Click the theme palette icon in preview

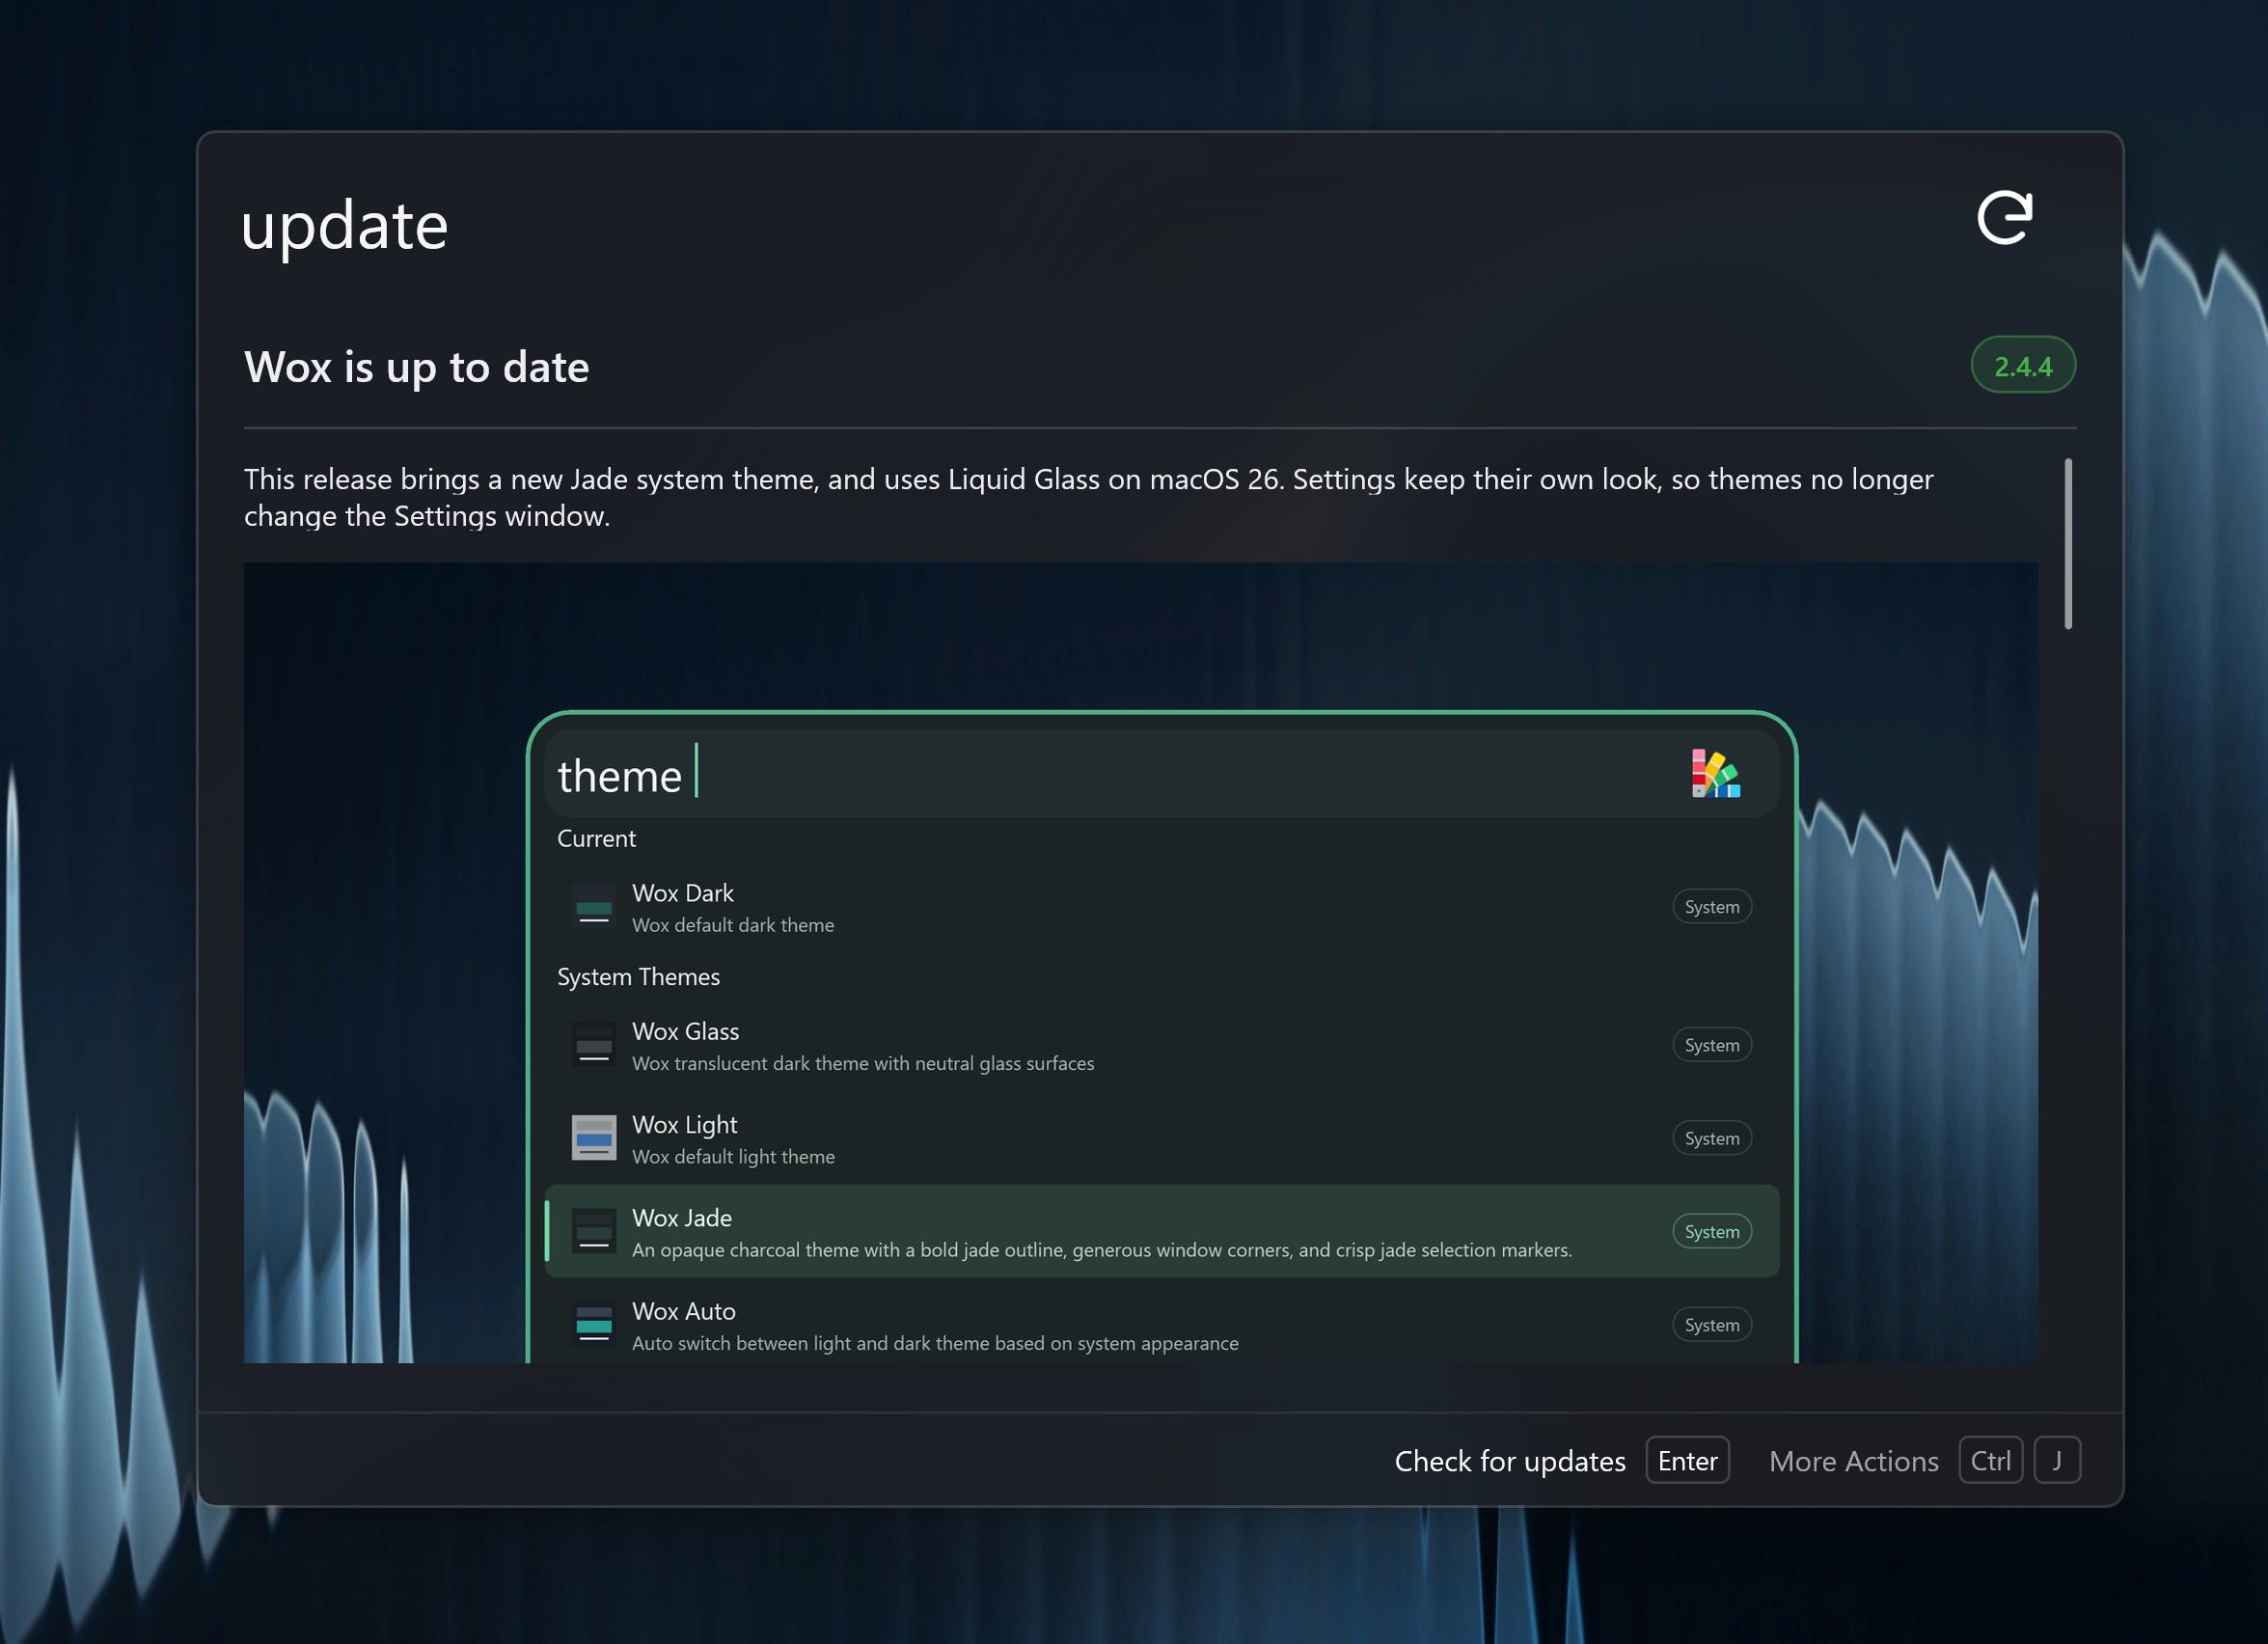coord(1716,774)
